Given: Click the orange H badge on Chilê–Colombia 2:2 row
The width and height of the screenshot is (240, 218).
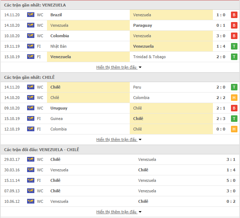Looking at the screenshot, I should coord(234,98).
